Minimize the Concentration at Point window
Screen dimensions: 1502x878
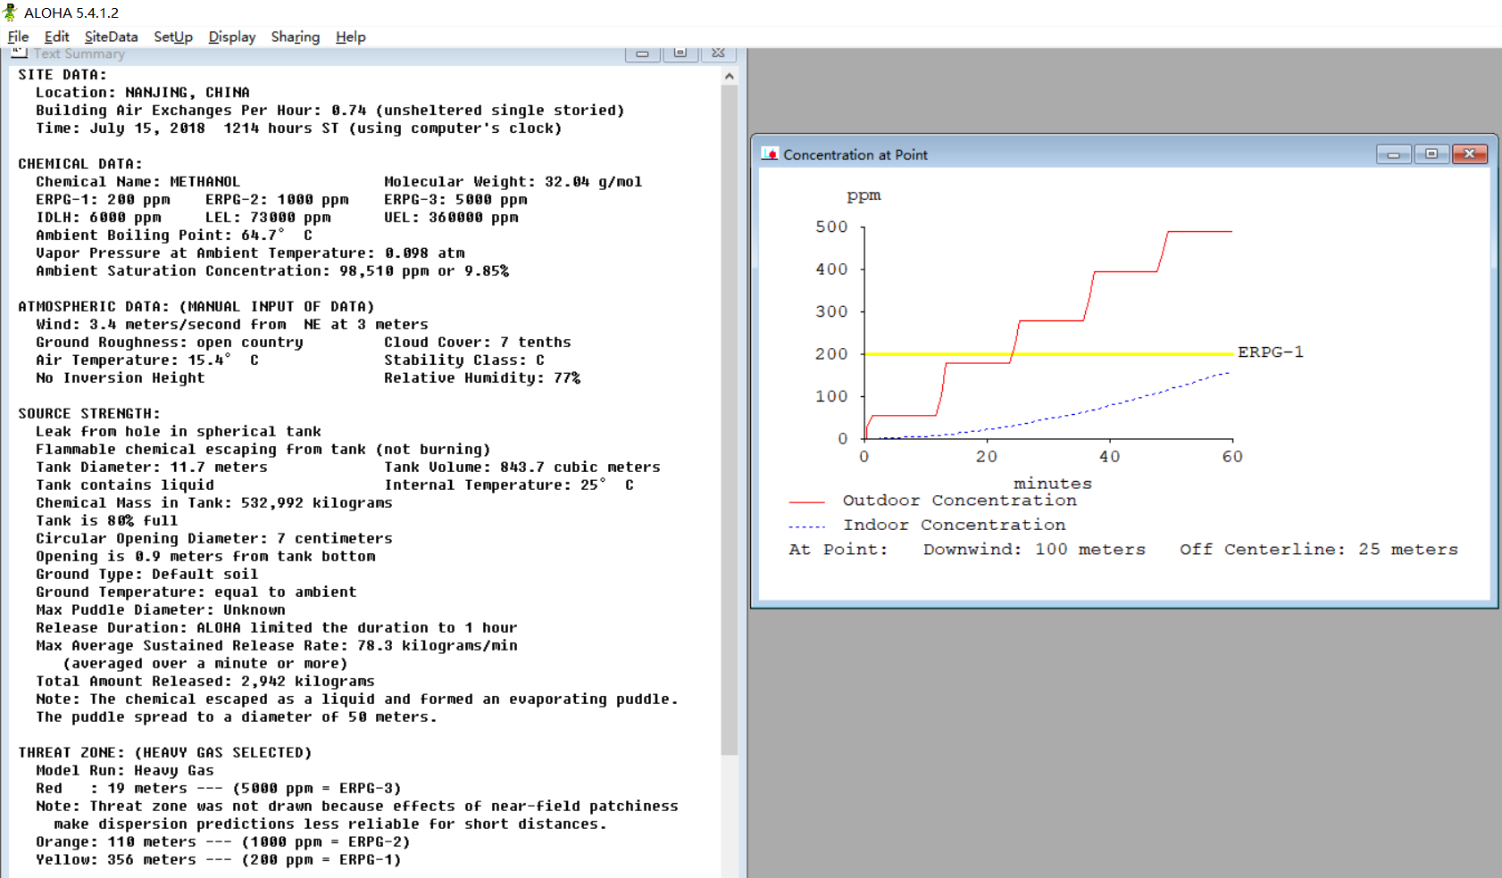(x=1393, y=154)
